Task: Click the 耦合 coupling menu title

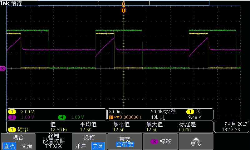Action: tap(18, 138)
